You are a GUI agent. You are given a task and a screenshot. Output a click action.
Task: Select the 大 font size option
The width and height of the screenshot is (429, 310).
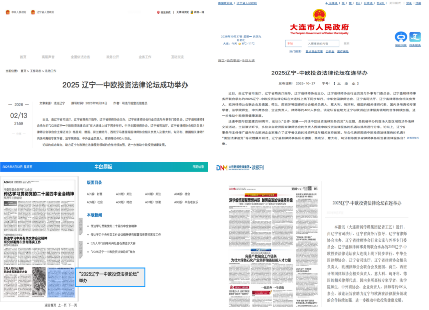(x=339, y=83)
